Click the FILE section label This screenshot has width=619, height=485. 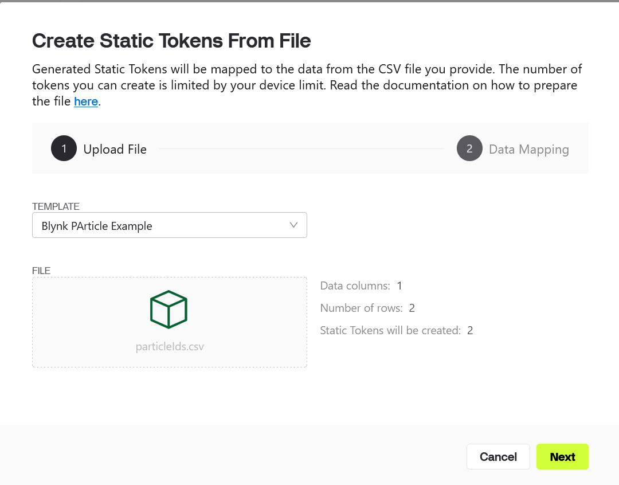click(41, 271)
